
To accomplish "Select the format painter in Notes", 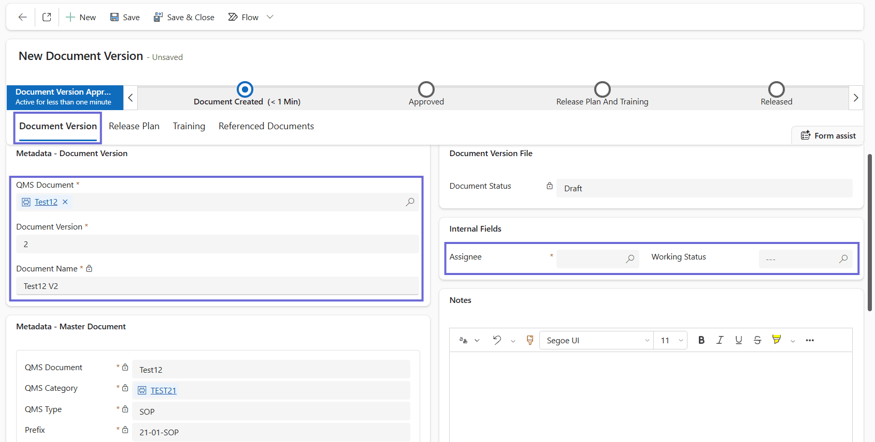I will 530,340.
